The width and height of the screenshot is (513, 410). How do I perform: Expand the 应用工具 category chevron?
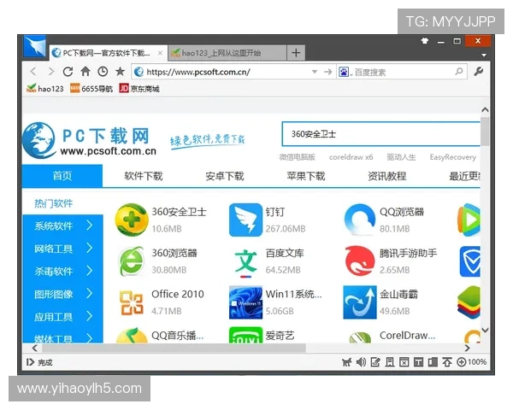pyautogui.click(x=90, y=316)
